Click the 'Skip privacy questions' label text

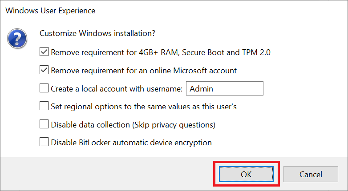point(174,124)
